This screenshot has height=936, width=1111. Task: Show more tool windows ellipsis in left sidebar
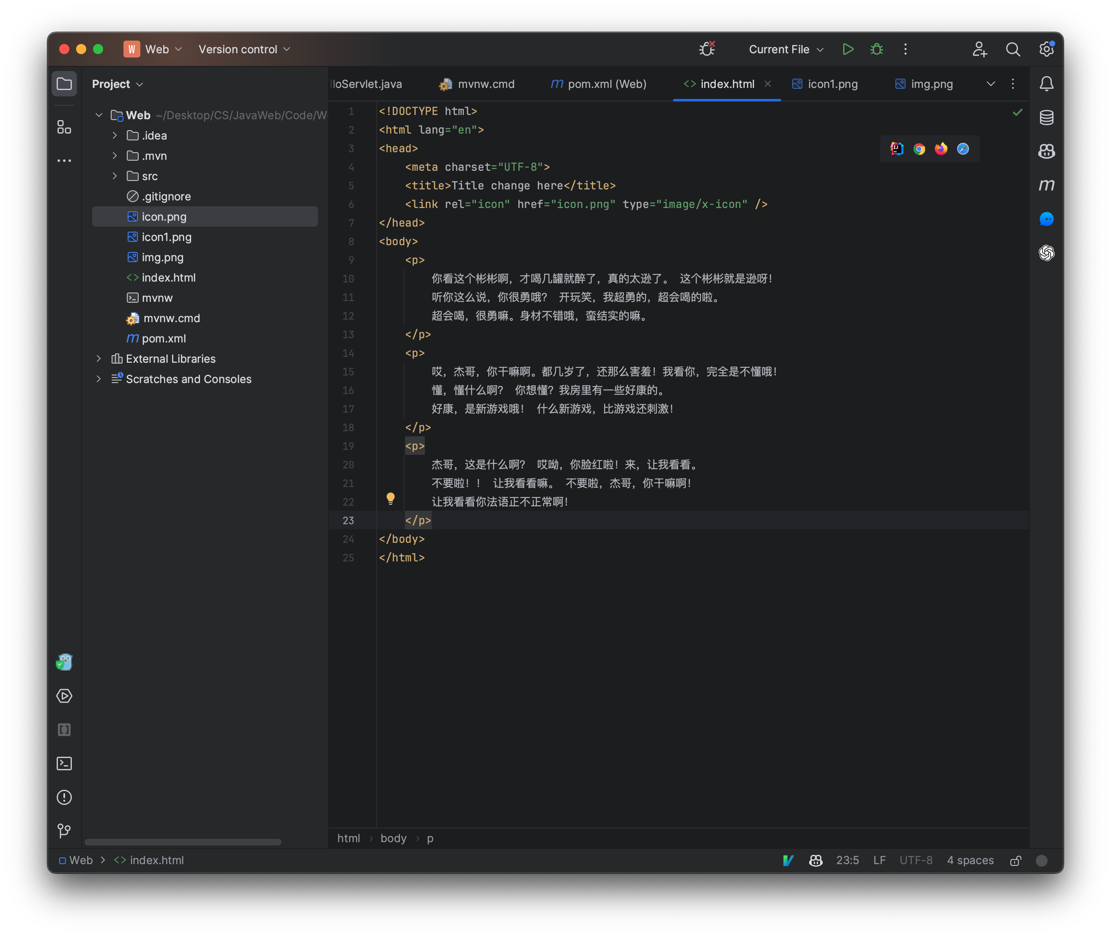(64, 160)
